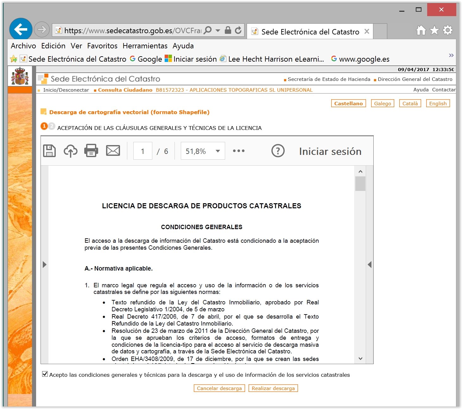Open the www.google.es bookmark
The width and height of the screenshot is (462, 409).
360,59
